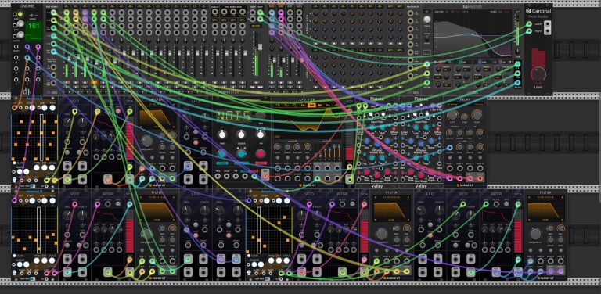Viewport: 601px width, 294px height.
Task: Click the master fader on the mixer
Action: 260,47
